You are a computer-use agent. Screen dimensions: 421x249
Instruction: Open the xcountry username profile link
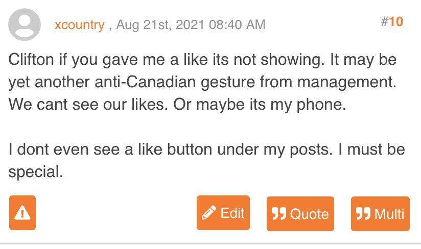tap(79, 24)
